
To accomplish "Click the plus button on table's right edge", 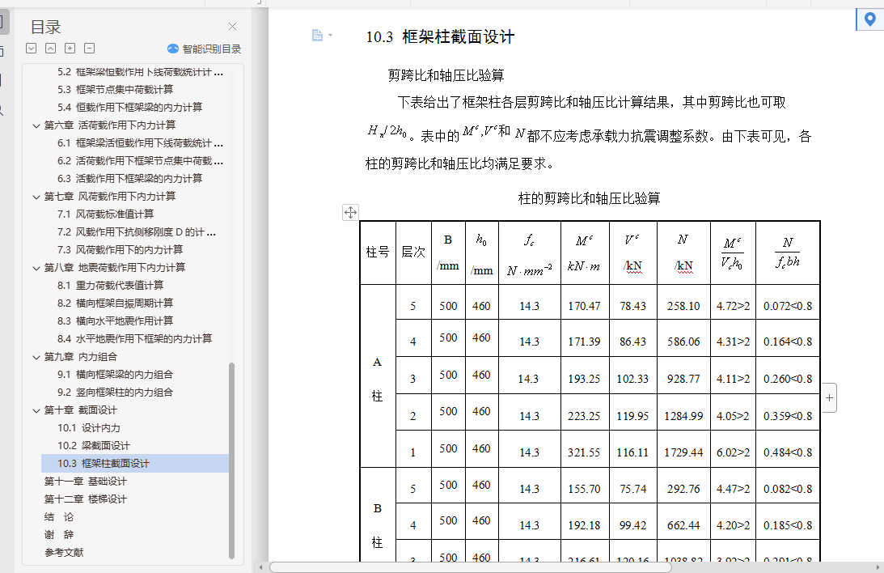I will pos(829,397).
